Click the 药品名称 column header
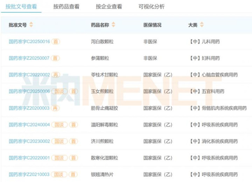 [x=100, y=25]
